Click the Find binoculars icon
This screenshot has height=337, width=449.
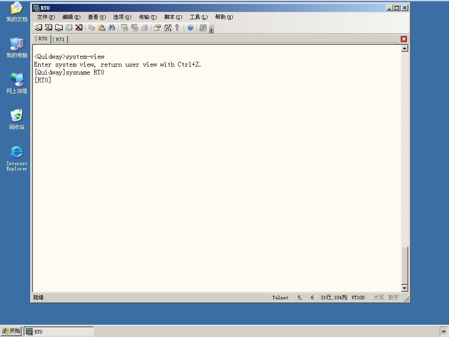[112, 28]
